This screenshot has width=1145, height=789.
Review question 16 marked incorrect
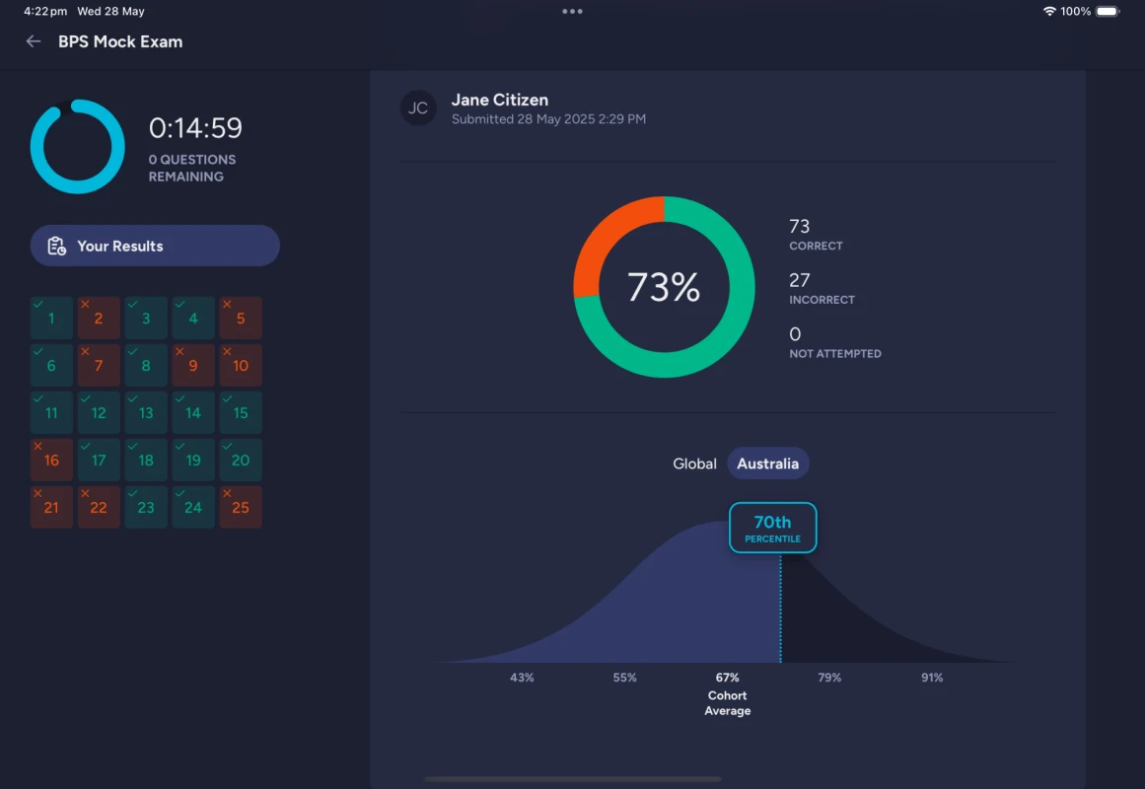pyautogui.click(x=51, y=460)
